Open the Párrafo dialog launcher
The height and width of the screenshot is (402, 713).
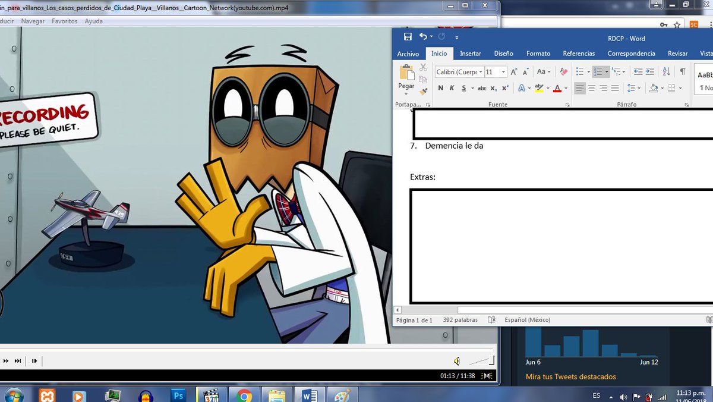coord(688,105)
